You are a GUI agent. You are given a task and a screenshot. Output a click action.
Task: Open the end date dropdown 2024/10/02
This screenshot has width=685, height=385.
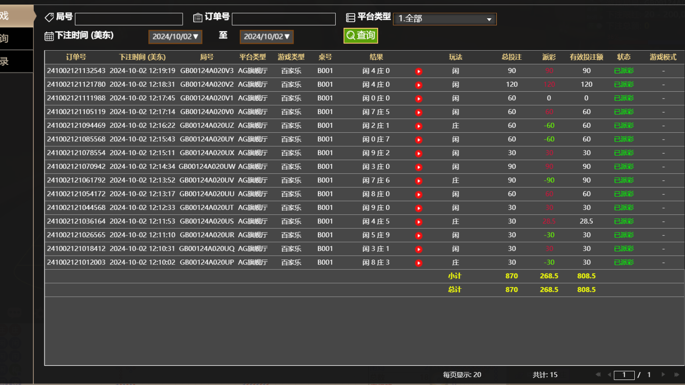coord(266,36)
